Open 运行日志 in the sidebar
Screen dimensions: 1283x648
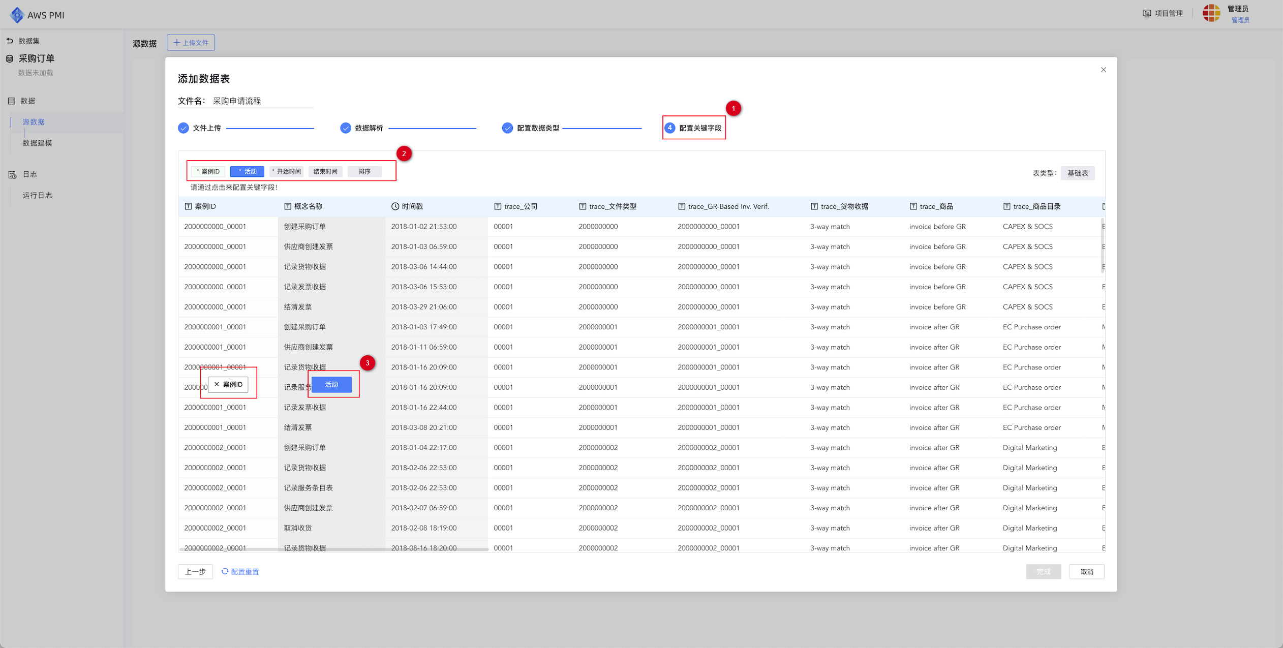click(x=38, y=195)
